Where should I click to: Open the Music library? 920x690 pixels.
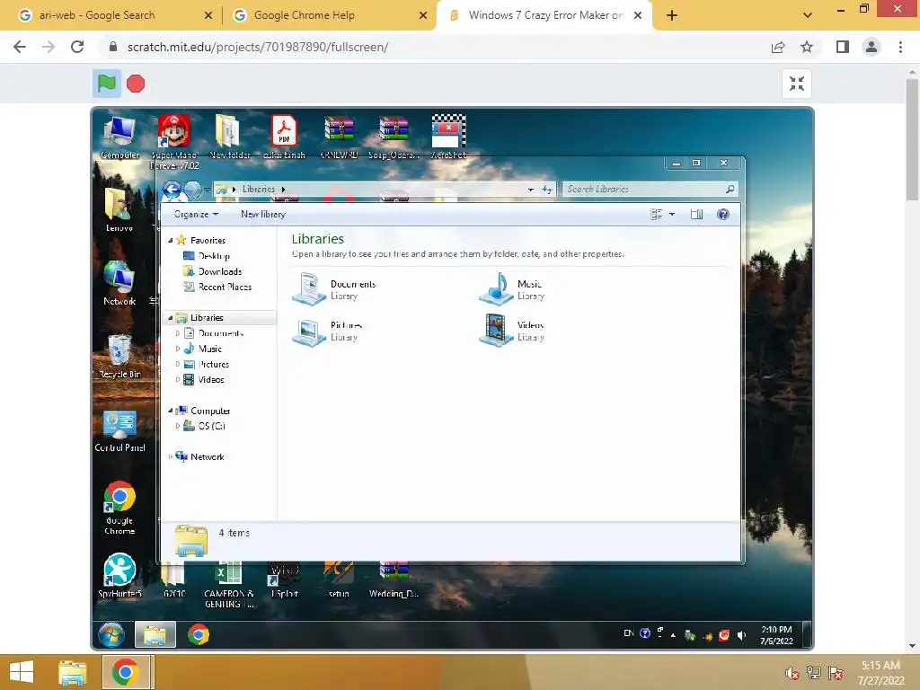click(511, 289)
